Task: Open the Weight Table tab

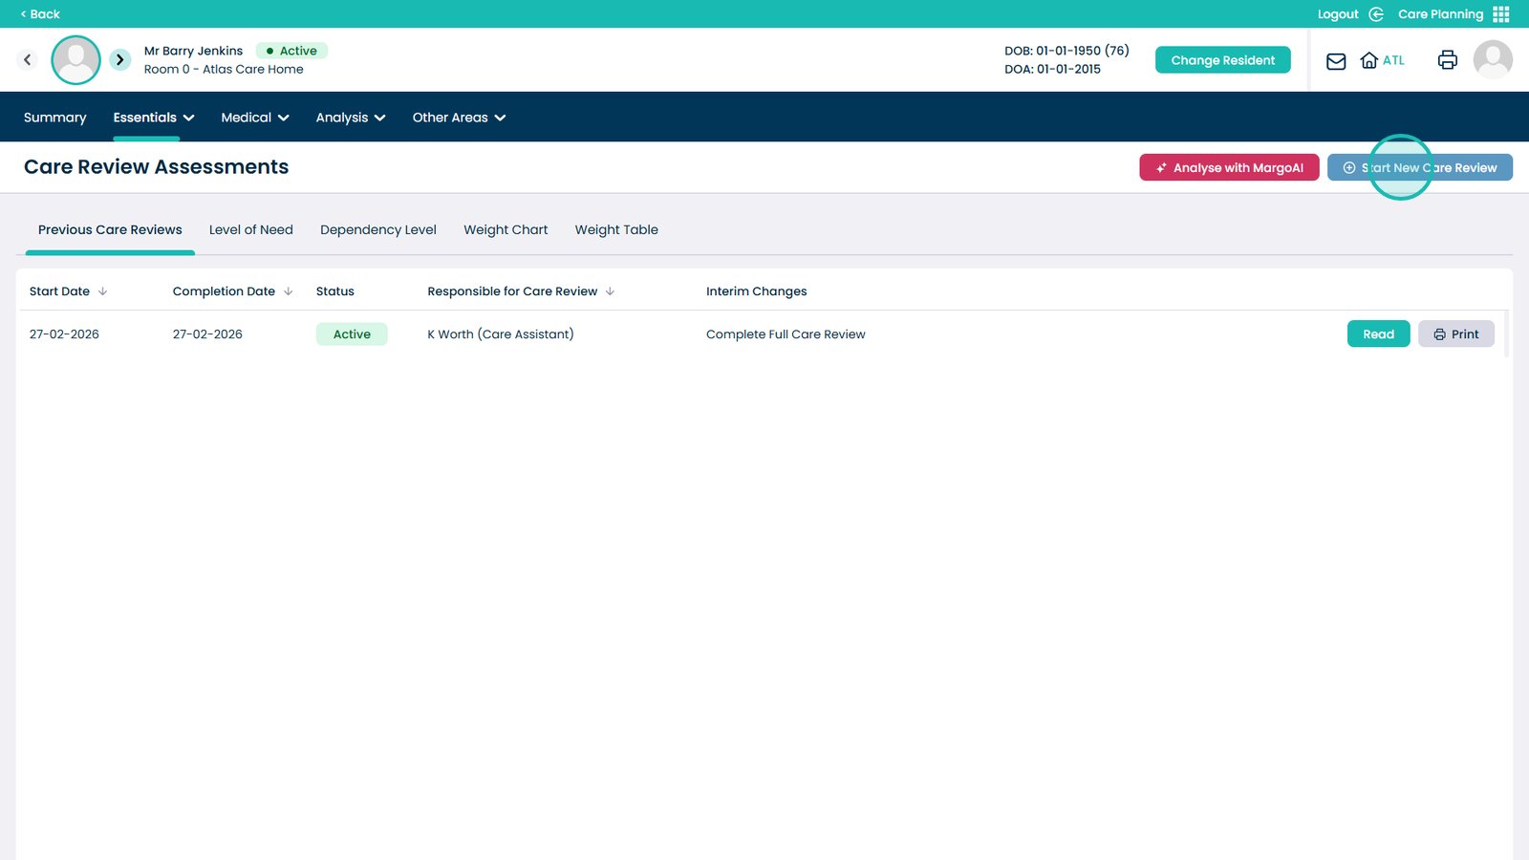Action: click(616, 230)
